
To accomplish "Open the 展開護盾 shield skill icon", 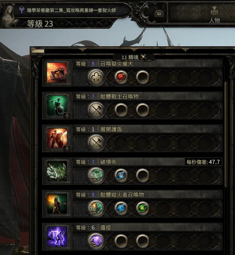I will [x=57, y=138].
